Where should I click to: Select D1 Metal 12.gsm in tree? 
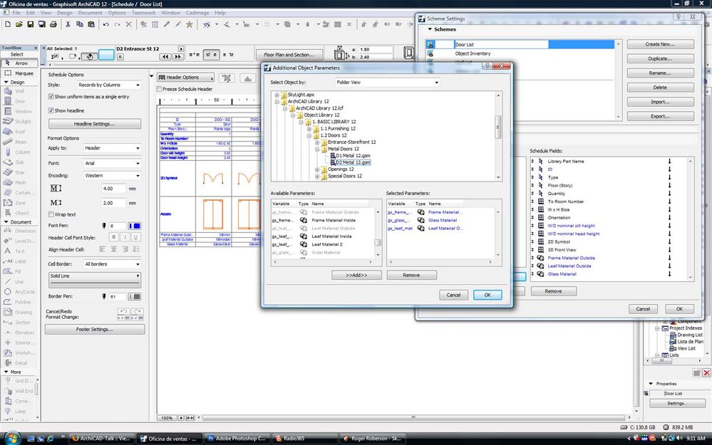[353, 155]
